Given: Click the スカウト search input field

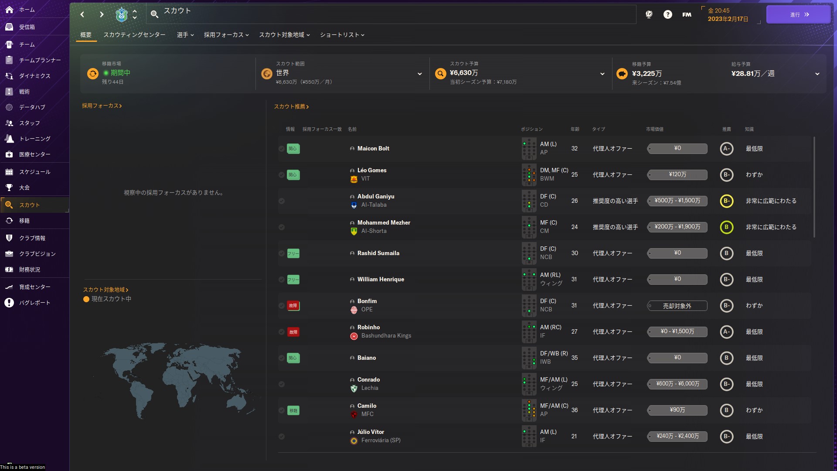Looking at the screenshot, I should point(392,14).
